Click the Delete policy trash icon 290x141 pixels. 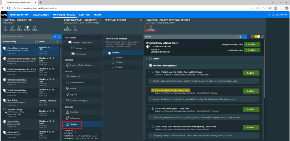coord(20,27)
